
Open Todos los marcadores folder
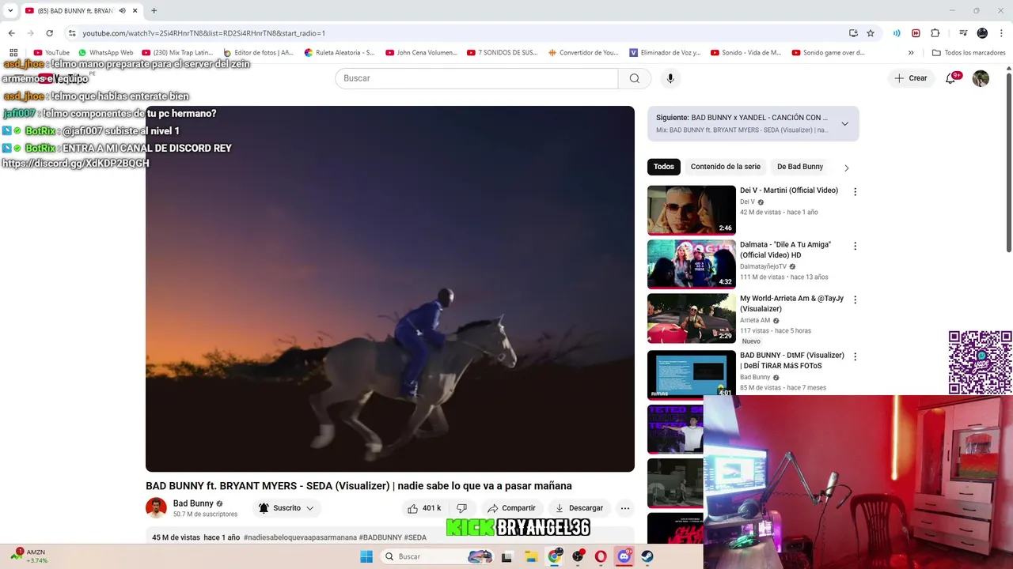tap(969, 53)
